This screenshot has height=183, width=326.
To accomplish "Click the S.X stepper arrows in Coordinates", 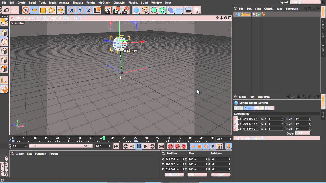I will click(x=282, y=119).
